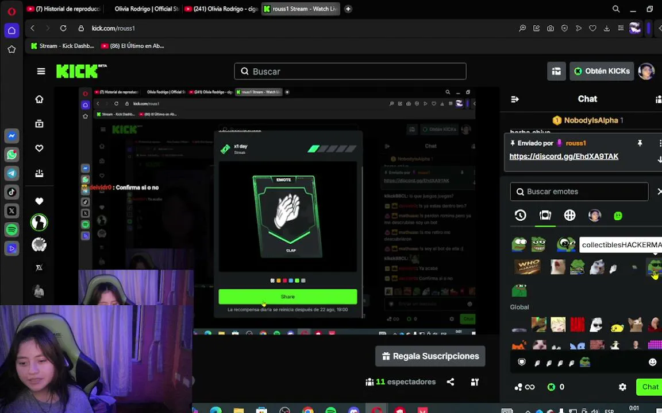Open Messenger in Opera sidebar
Viewport: 662px width, 413px height.
(11, 136)
